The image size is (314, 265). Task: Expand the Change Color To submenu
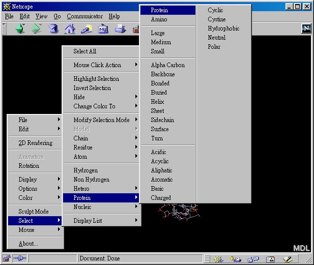tap(101, 106)
